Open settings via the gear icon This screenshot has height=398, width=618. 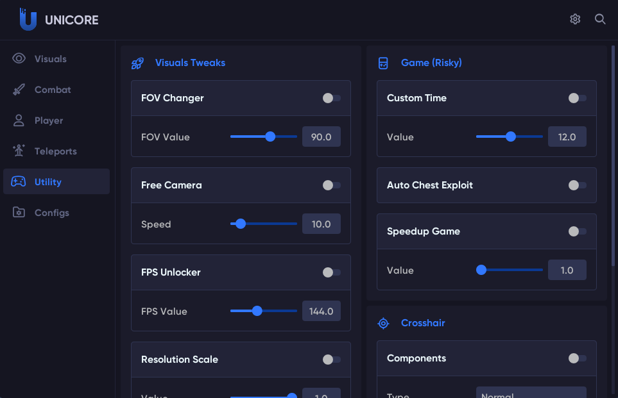click(575, 19)
